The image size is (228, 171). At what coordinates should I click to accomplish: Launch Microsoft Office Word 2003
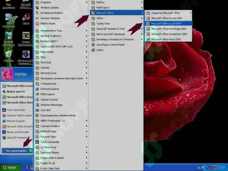168,39
